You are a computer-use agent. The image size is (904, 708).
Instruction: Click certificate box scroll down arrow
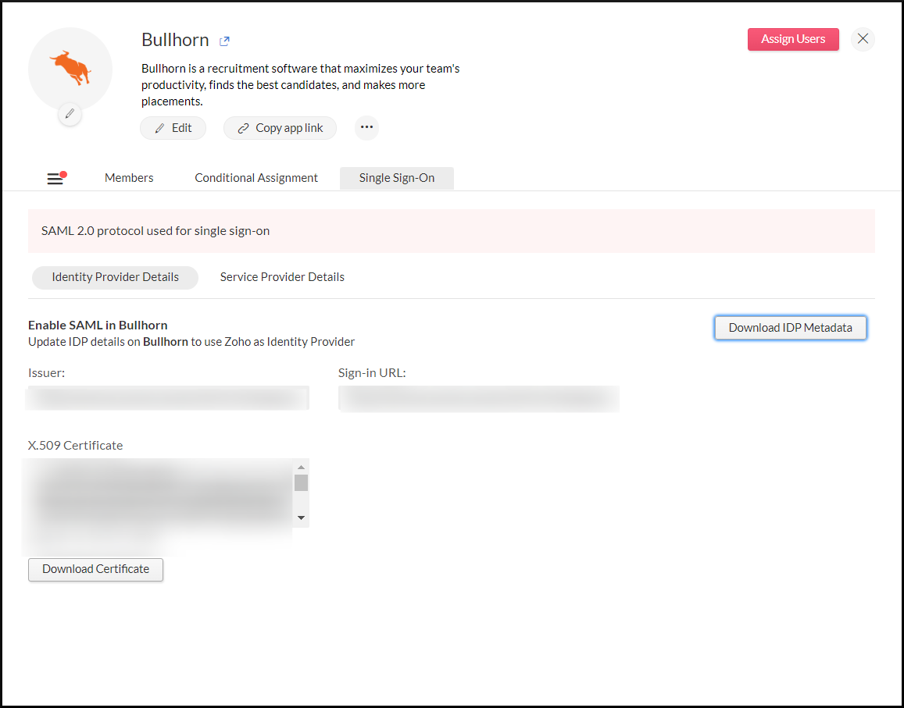(301, 518)
